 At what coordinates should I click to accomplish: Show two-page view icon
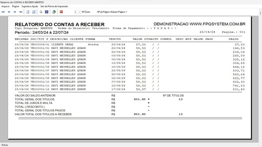34,12
